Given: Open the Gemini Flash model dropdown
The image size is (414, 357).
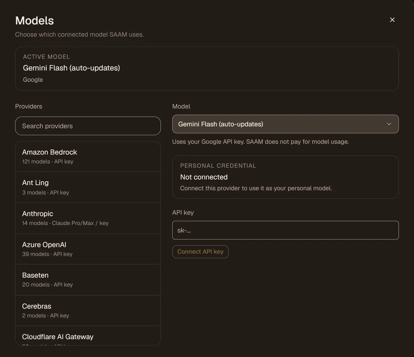Looking at the screenshot, I should tap(285, 124).
